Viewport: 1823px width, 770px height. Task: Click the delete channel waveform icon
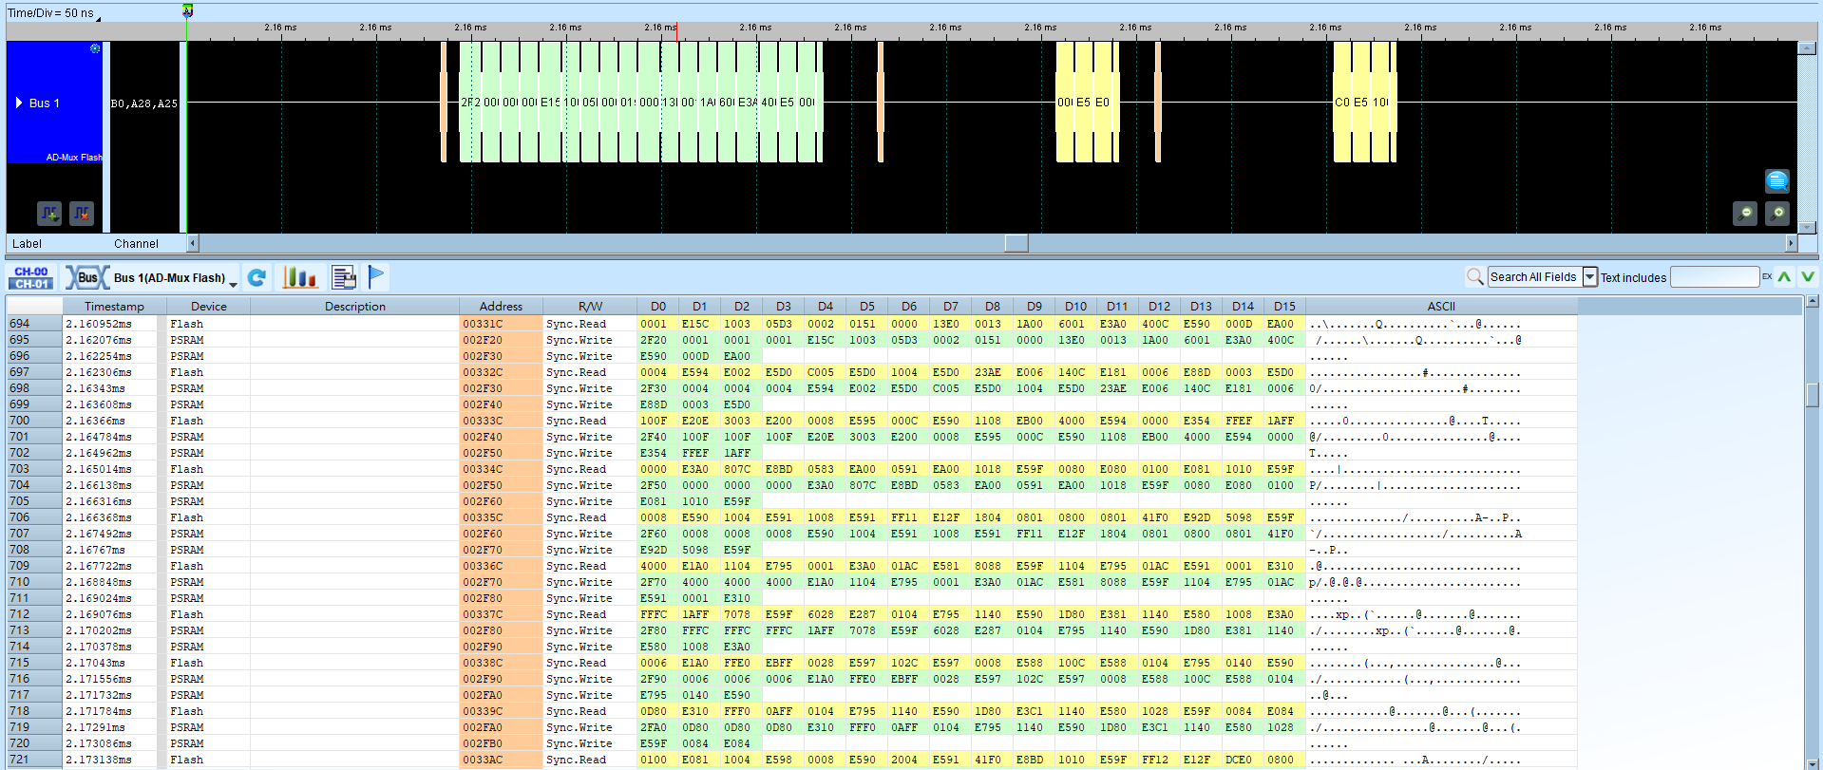82,214
